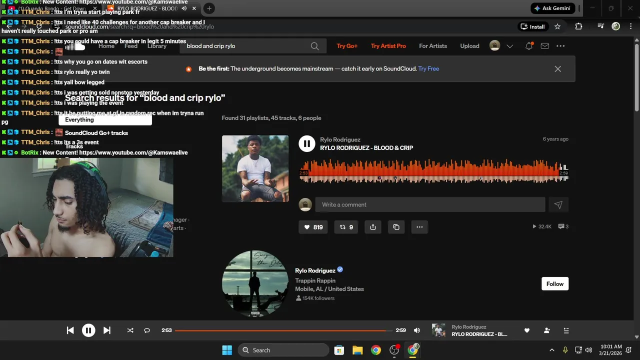Open Chrome extensions puzzle icon

pyautogui.click(x=578, y=26)
